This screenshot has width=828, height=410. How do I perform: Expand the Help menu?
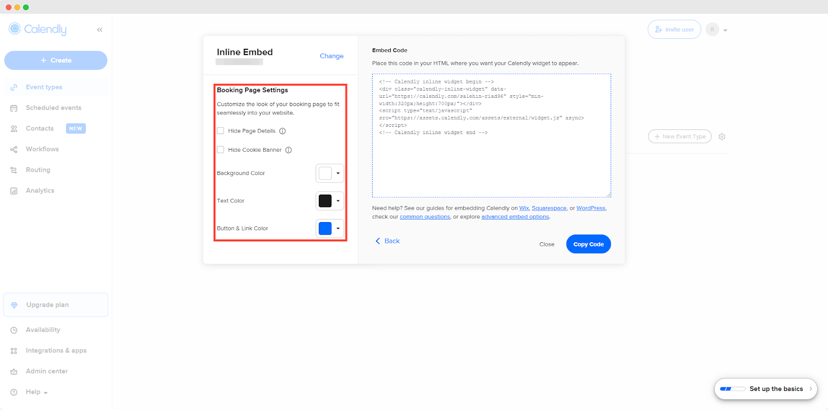coord(37,392)
